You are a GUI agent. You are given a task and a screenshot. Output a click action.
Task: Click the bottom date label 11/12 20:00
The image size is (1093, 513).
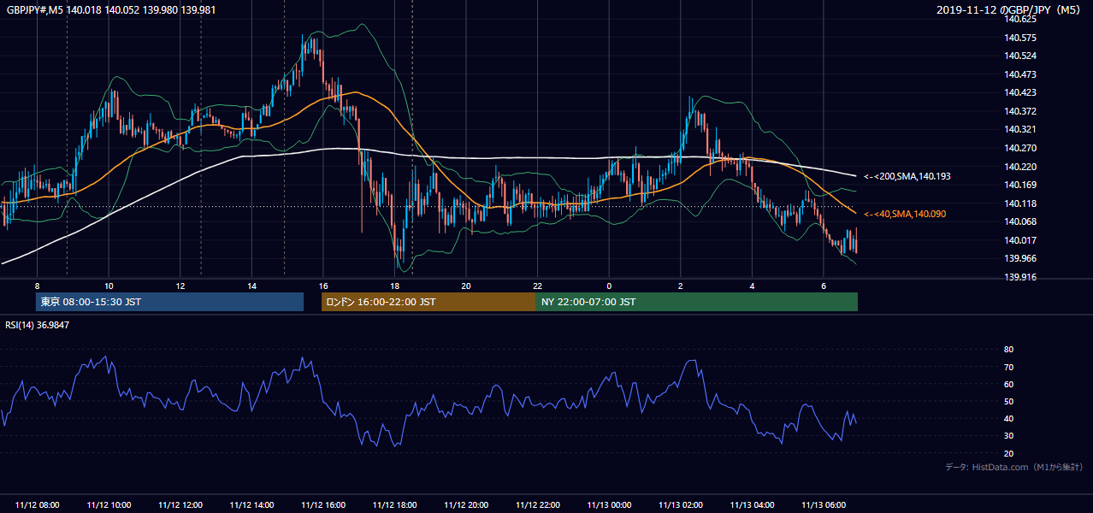466,505
